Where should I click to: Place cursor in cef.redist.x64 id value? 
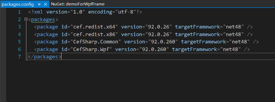tap(94, 27)
